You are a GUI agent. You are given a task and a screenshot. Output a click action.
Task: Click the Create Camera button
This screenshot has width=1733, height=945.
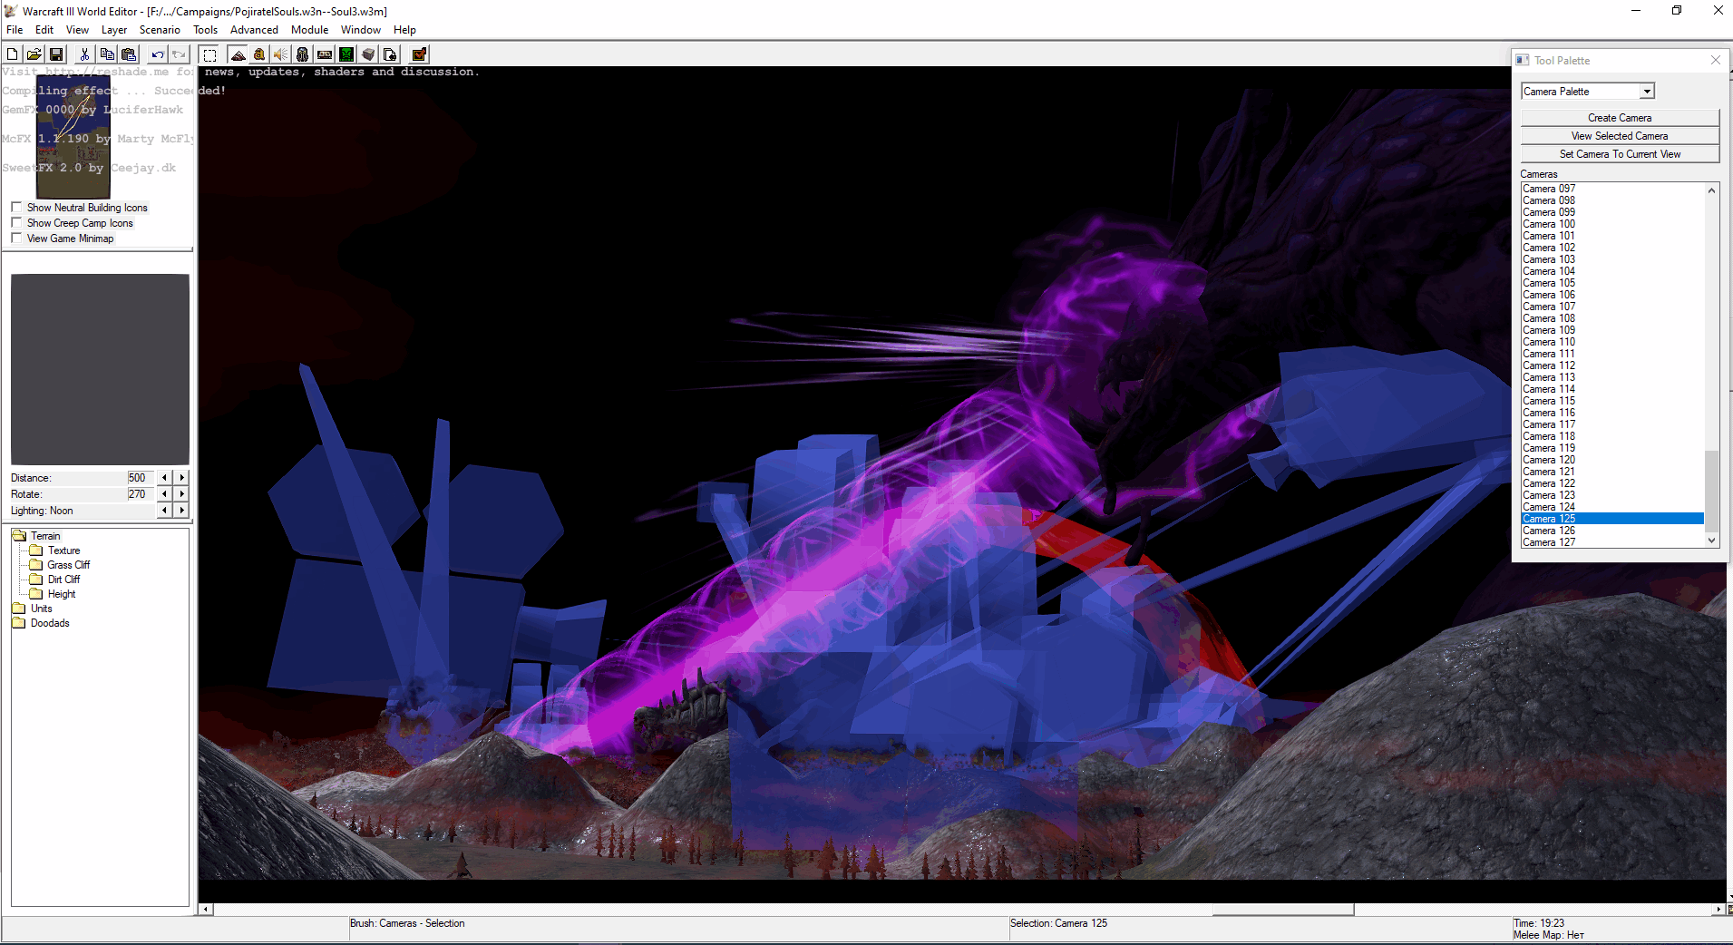[1620, 118]
